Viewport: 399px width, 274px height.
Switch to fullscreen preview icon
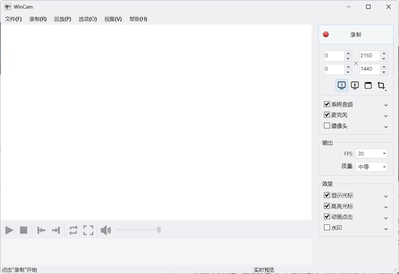tap(88, 230)
